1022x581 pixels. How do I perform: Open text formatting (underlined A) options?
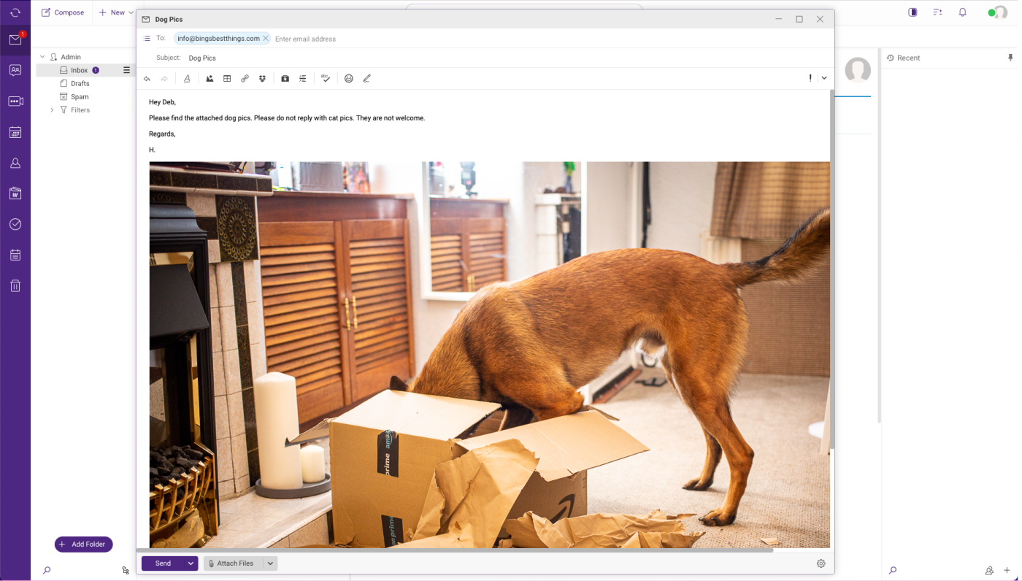click(x=187, y=79)
